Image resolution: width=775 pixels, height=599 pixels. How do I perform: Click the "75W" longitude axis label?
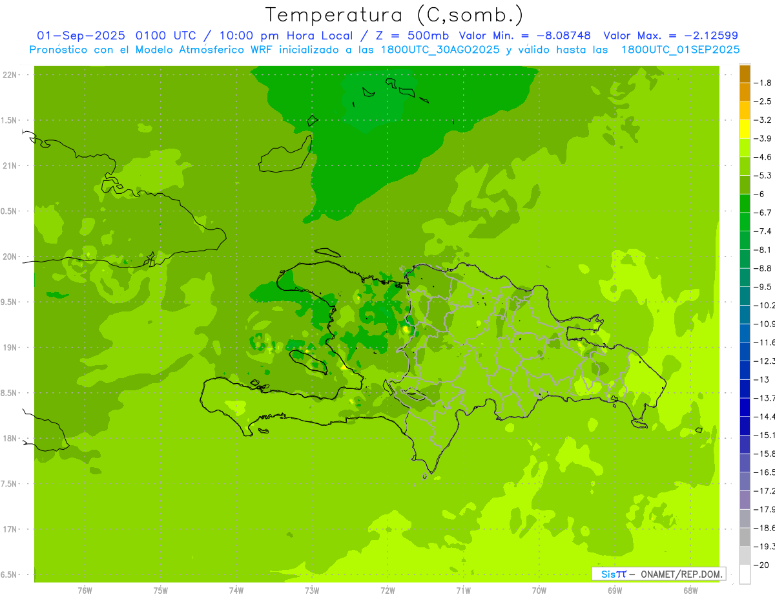coord(161,591)
